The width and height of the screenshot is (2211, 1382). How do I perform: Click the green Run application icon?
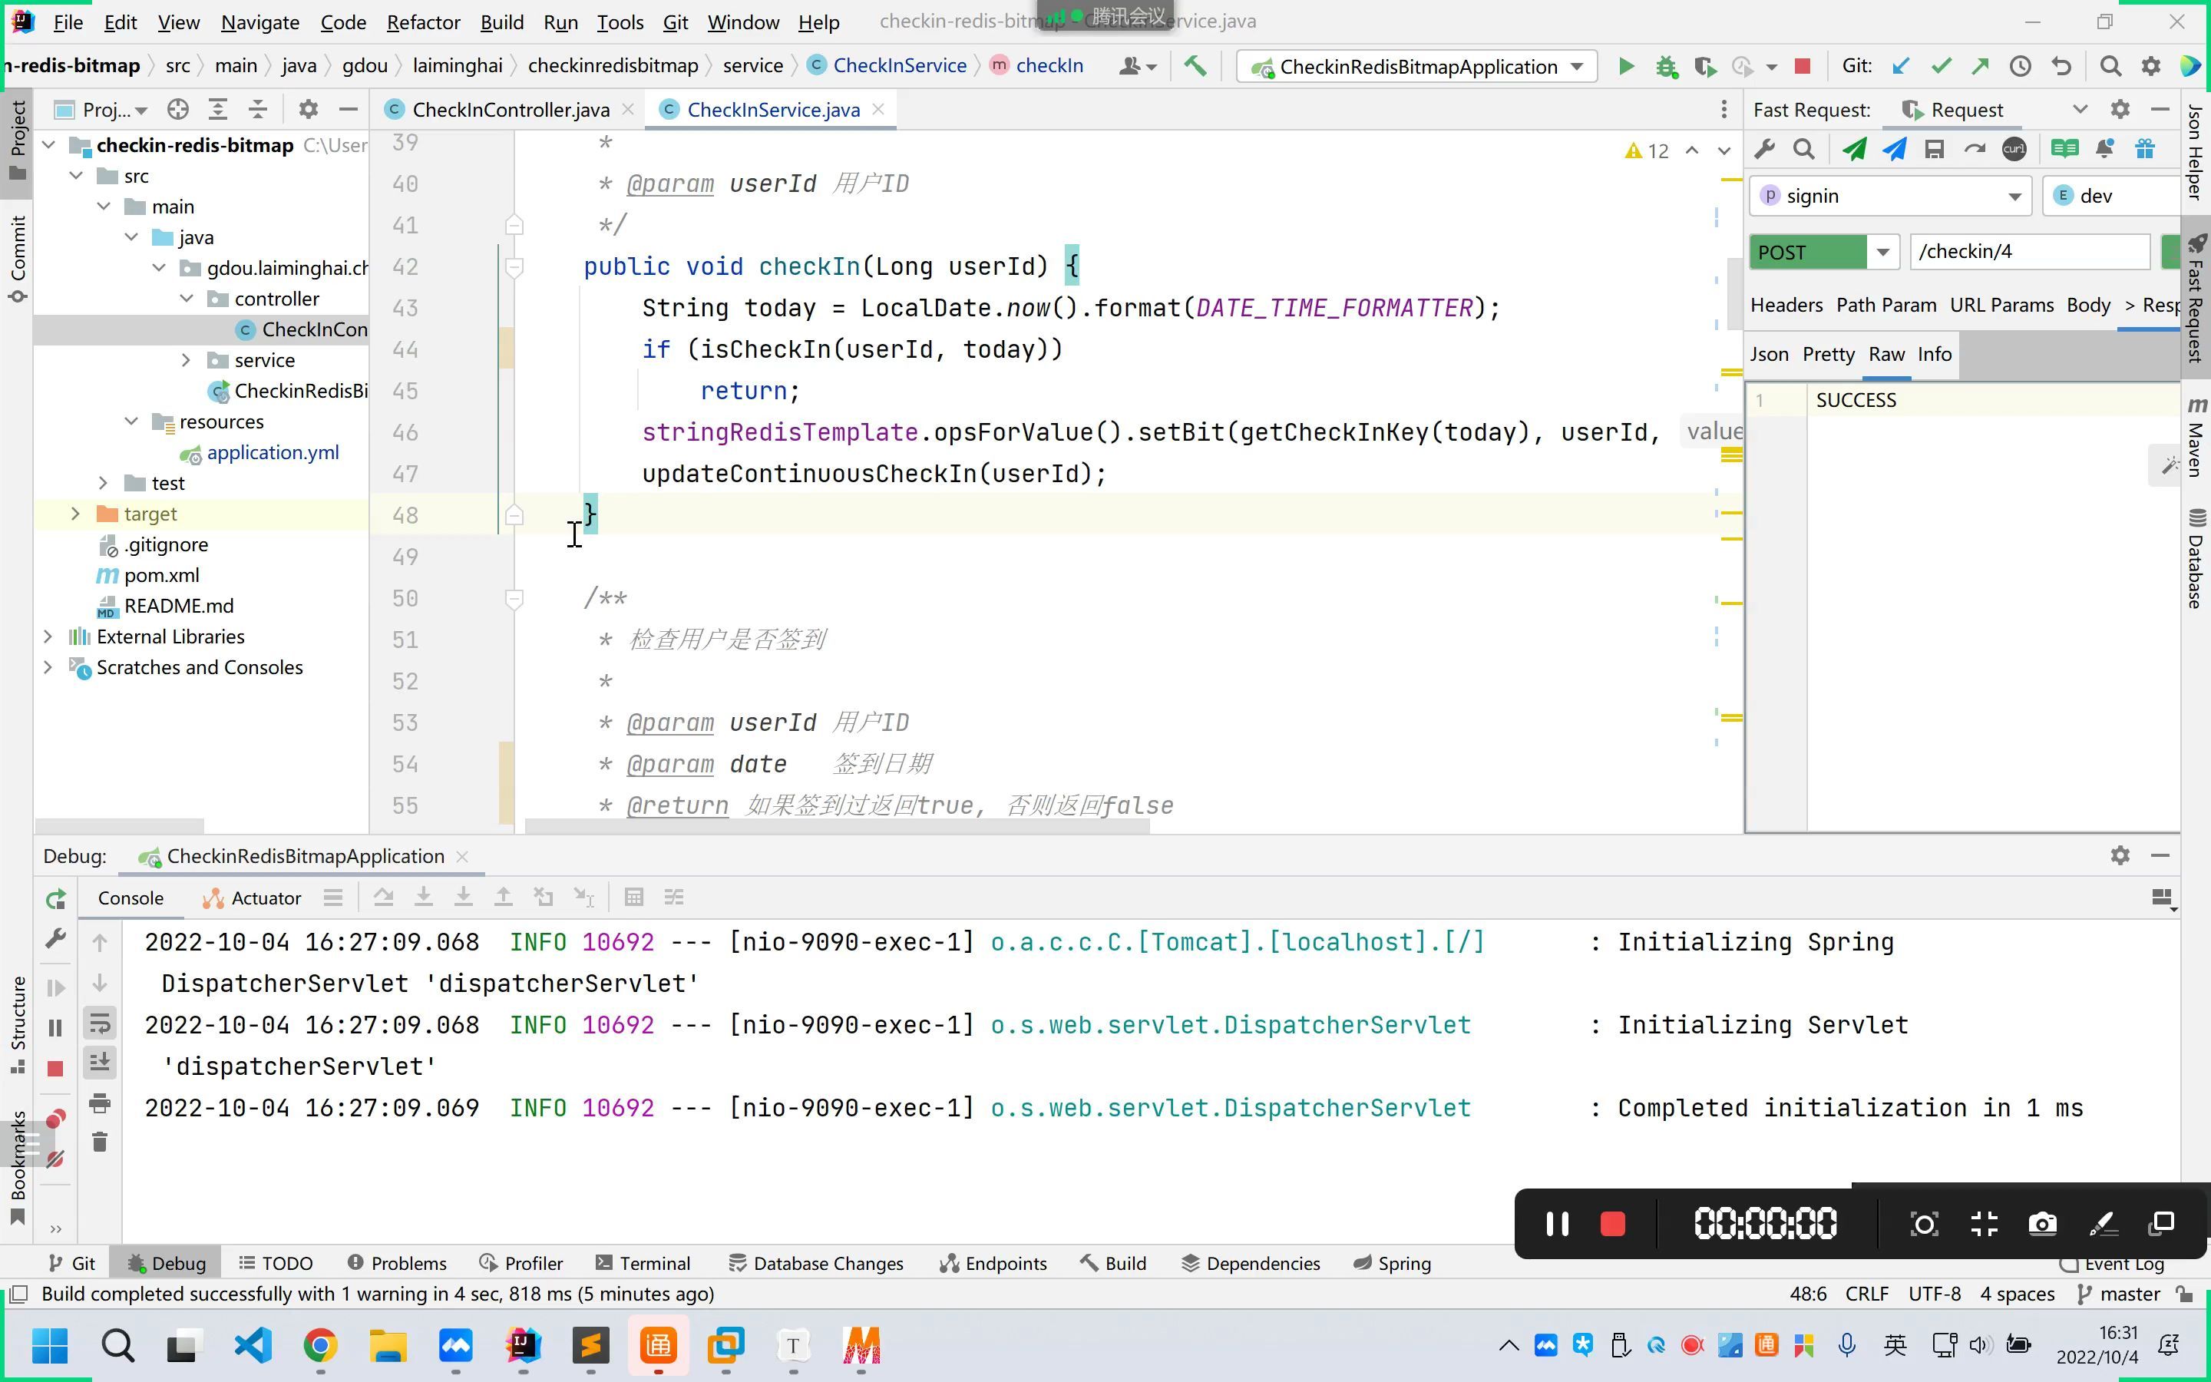[1626, 66]
